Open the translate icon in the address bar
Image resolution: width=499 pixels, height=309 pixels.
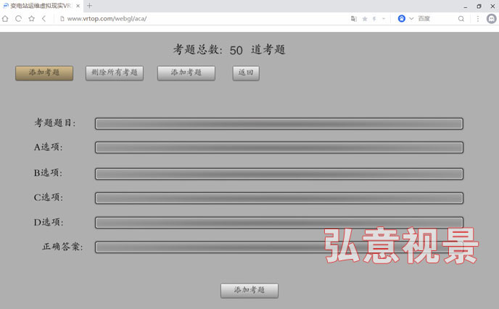pyautogui.click(x=354, y=19)
